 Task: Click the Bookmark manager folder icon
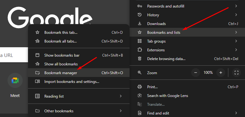(x=37, y=73)
